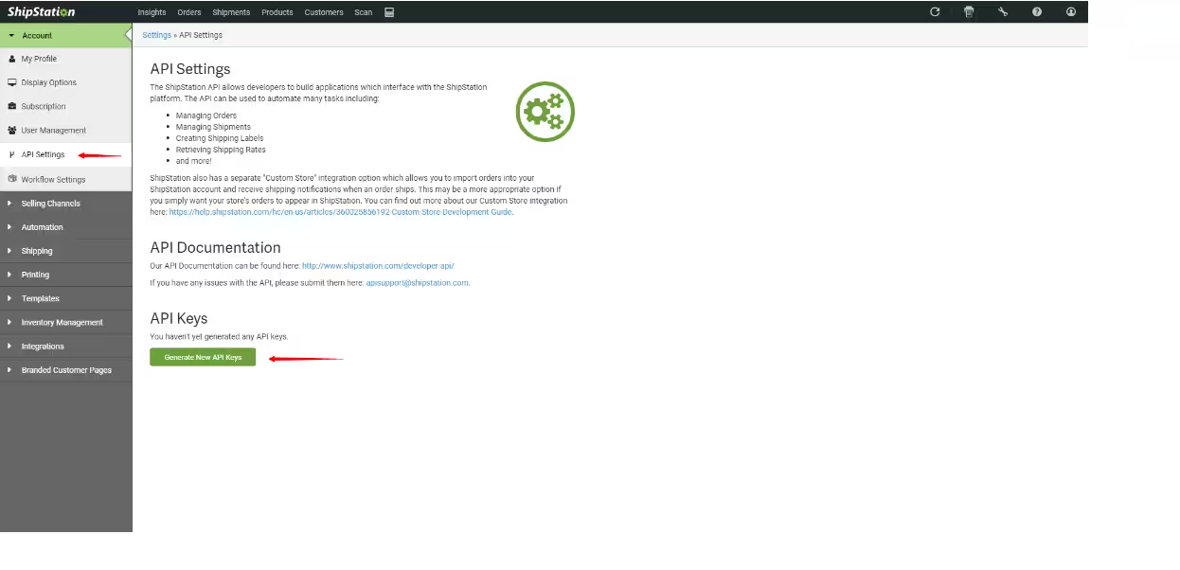Click "You haven't yet generated any API keys" text
The width and height of the screenshot is (1180, 570).
219,336
